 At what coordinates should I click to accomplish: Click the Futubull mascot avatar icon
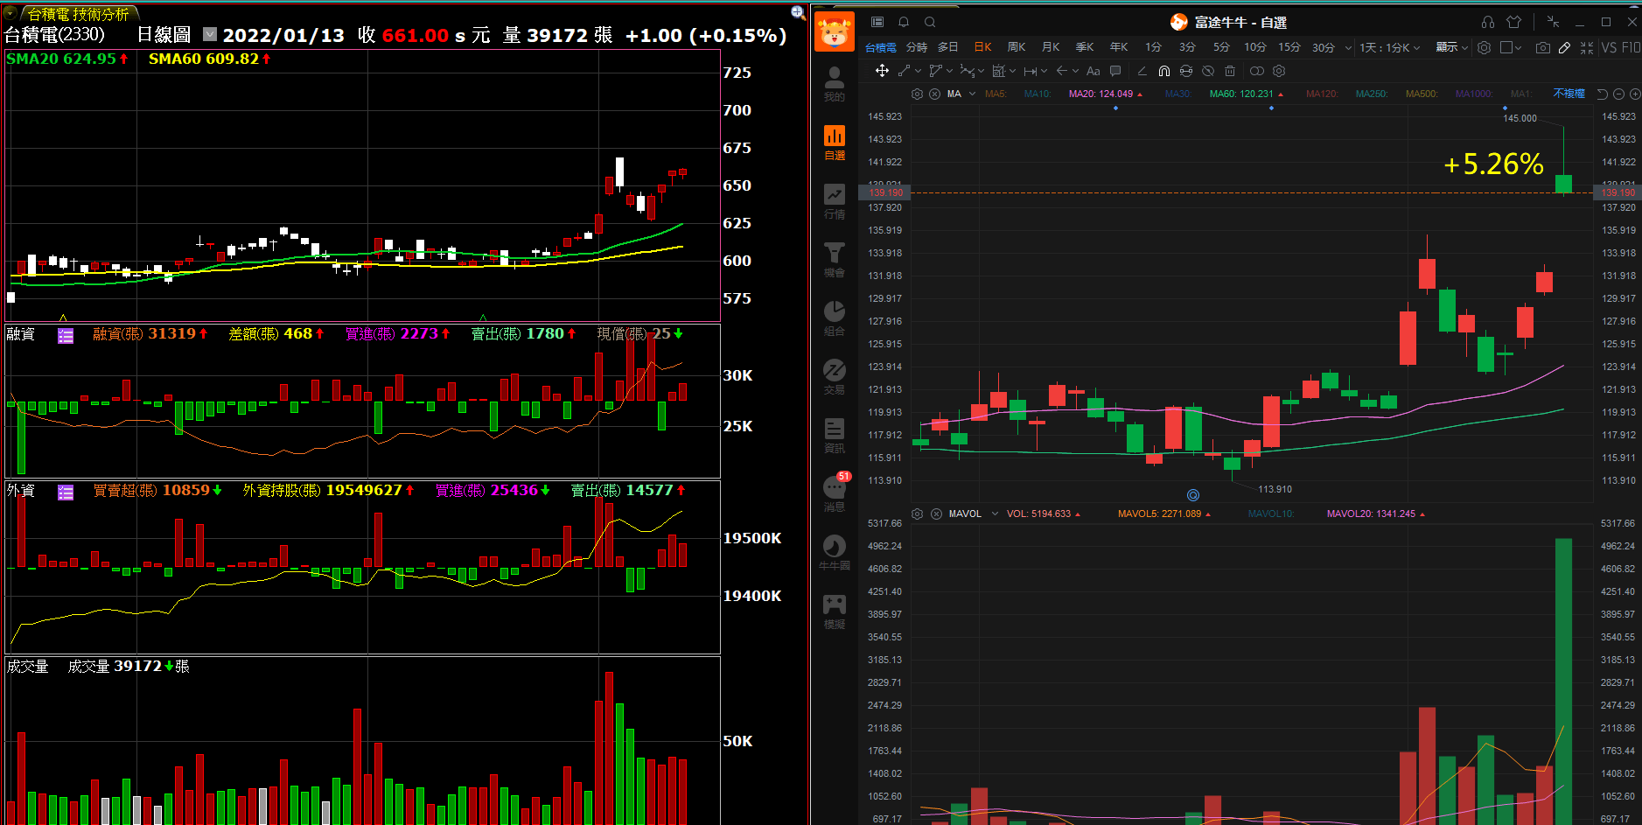click(835, 32)
